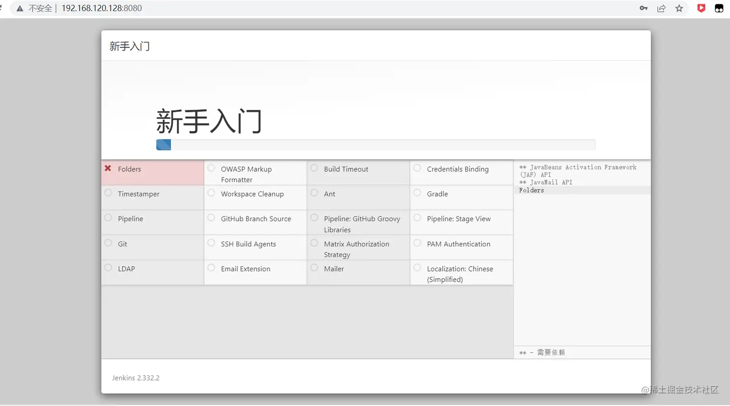
Task: Click the Pipeline: Stage View plugin name
Action: [x=459, y=219]
